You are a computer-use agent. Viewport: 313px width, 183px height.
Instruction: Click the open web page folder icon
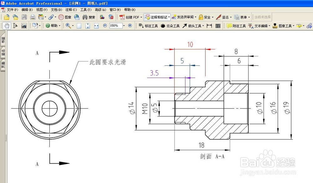[15, 17]
